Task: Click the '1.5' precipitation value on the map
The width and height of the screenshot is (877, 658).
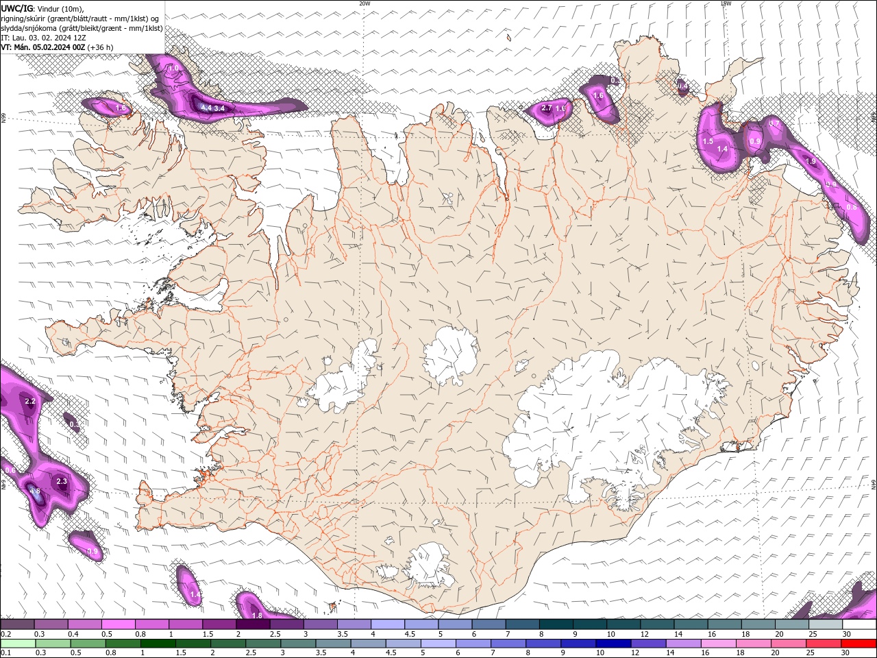Action: click(x=708, y=141)
